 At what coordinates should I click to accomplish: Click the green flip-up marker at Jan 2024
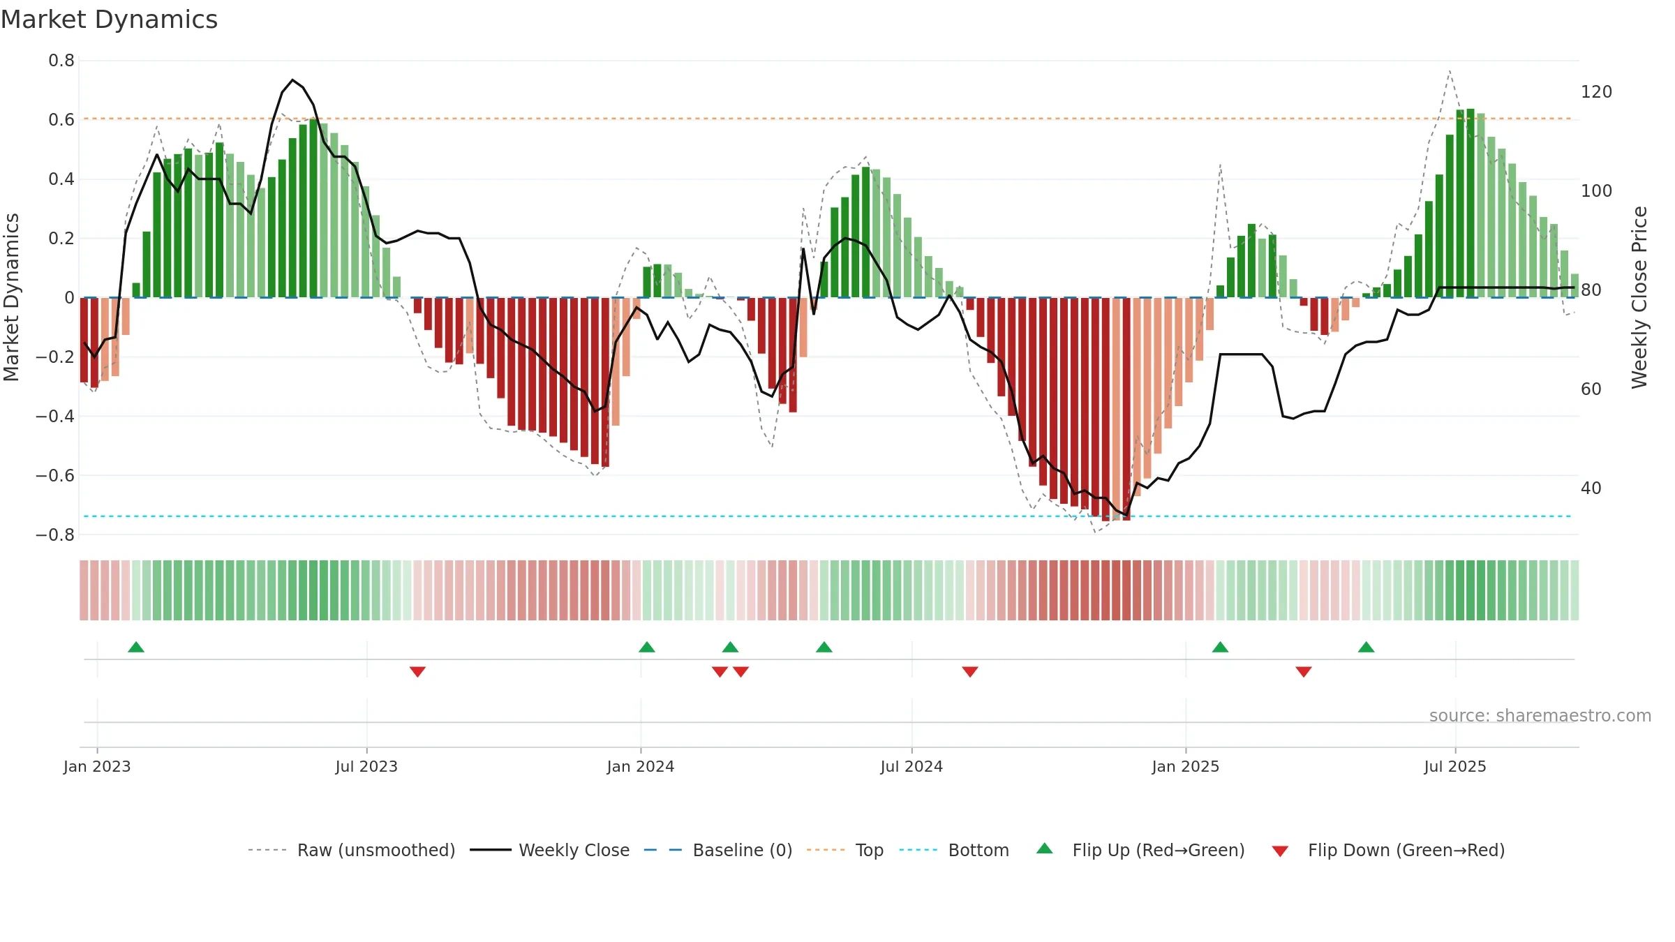[x=647, y=647]
